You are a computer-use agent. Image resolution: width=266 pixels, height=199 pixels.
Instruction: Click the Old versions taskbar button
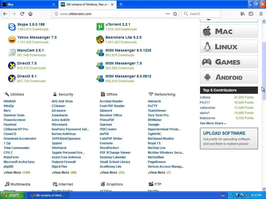pos(48,195)
